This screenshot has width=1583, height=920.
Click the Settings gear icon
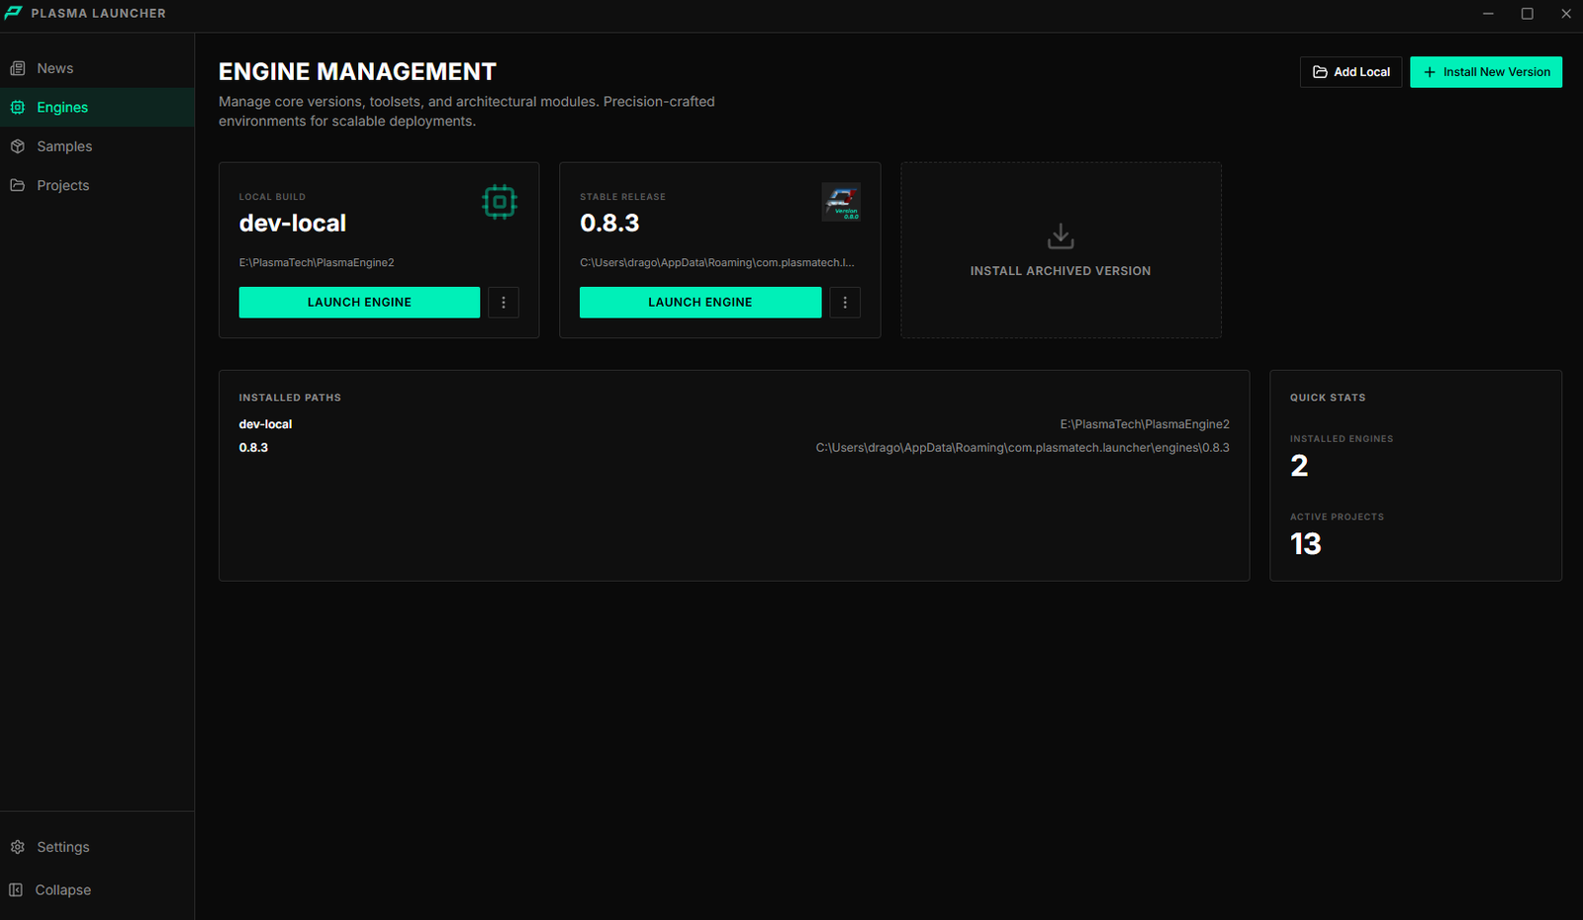[x=18, y=847]
